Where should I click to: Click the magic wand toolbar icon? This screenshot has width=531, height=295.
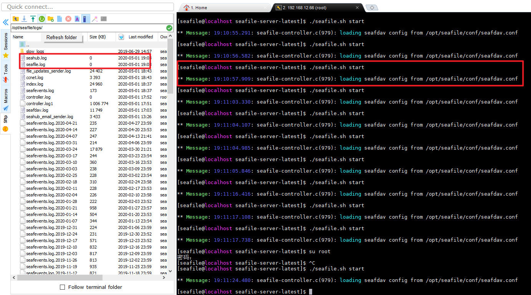point(94,19)
